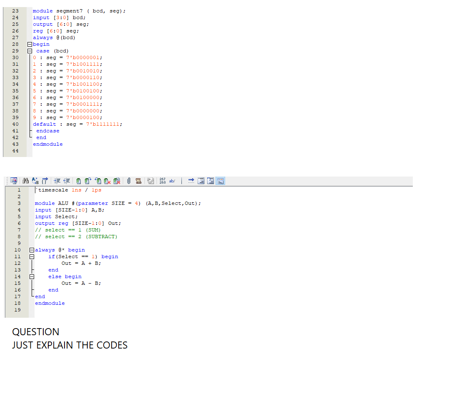
Task: Click the 'endmodule' keyword on line 43
Action: click(48, 144)
